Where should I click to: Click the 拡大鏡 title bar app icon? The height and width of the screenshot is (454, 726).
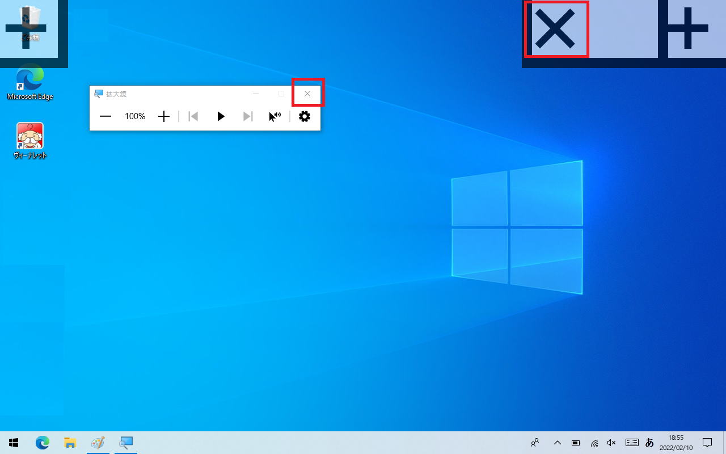point(99,94)
